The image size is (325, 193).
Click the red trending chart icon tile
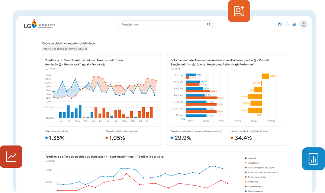point(11,157)
